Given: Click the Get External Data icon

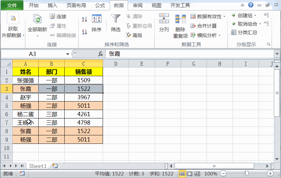Looking at the screenshot, I should coord(13,18).
